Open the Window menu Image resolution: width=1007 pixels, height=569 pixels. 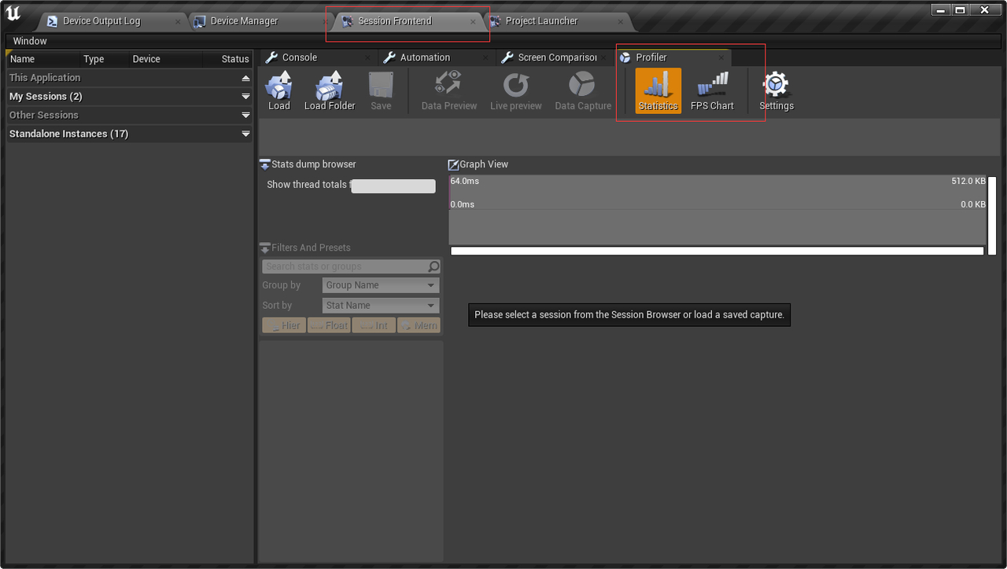click(x=30, y=41)
